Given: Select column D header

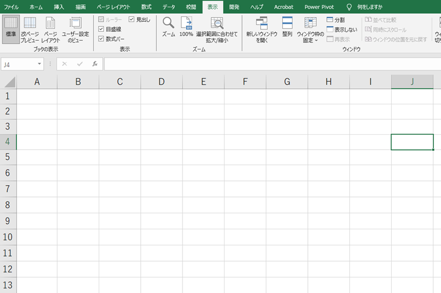Looking at the screenshot, I should [x=161, y=82].
